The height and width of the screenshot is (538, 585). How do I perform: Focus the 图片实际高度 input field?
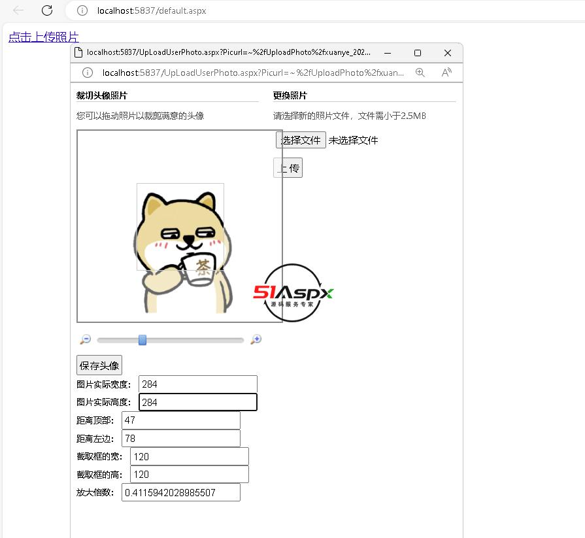tap(198, 402)
